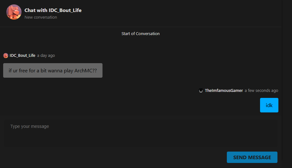
Task: Click the word ArchMC in the message
Action: click(x=83, y=71)
